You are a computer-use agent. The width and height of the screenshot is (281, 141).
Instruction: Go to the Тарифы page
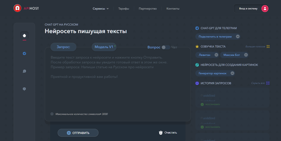[124, 9]
